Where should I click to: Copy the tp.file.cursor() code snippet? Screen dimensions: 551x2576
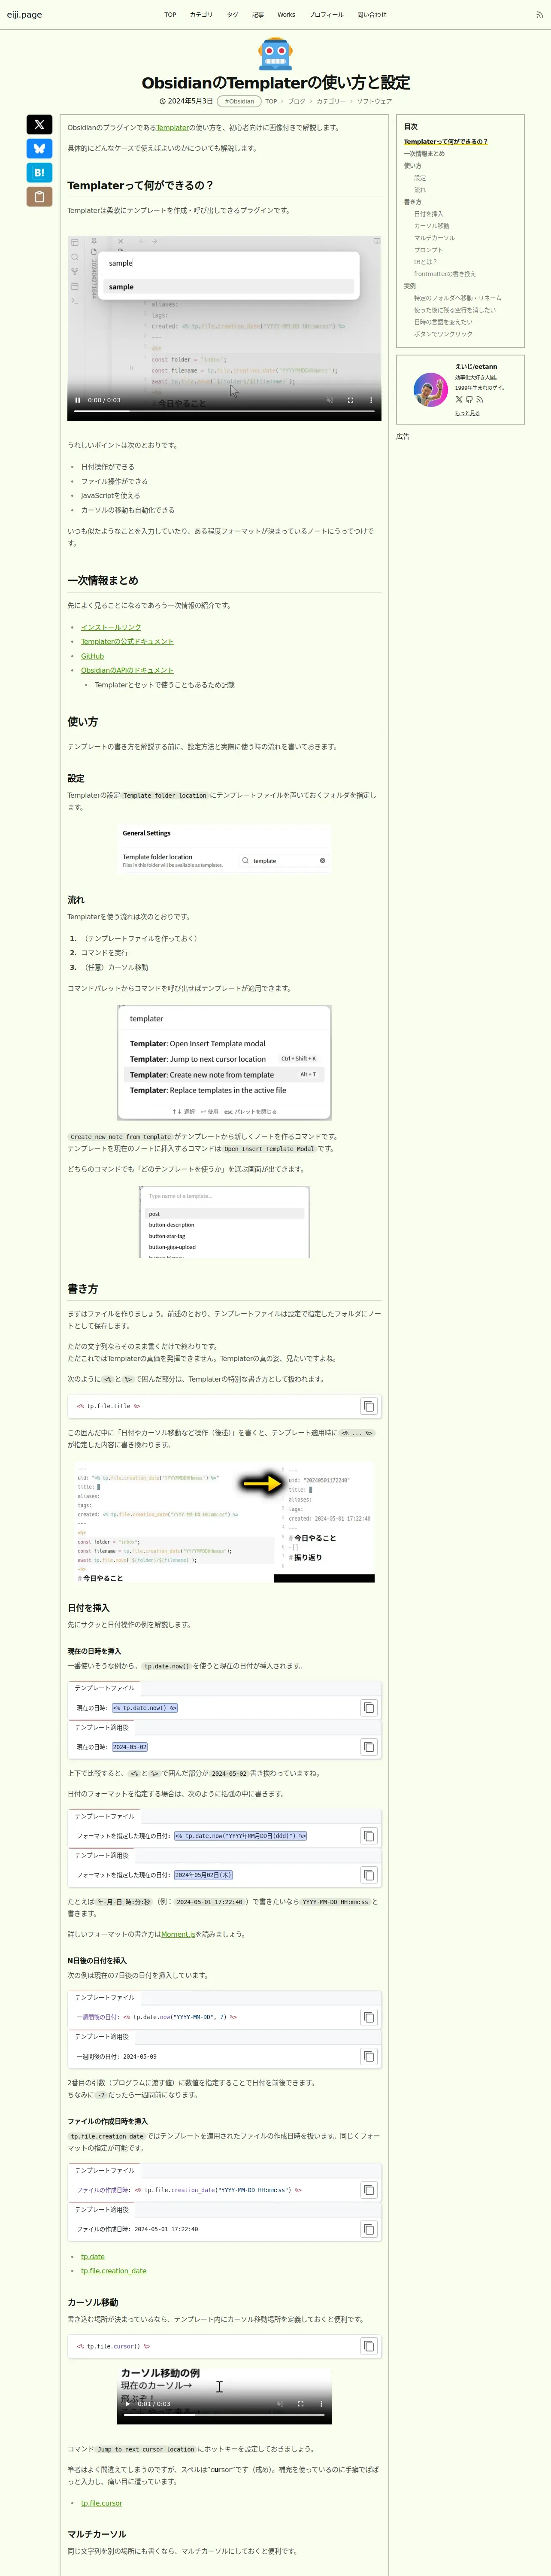point(368,2346)
